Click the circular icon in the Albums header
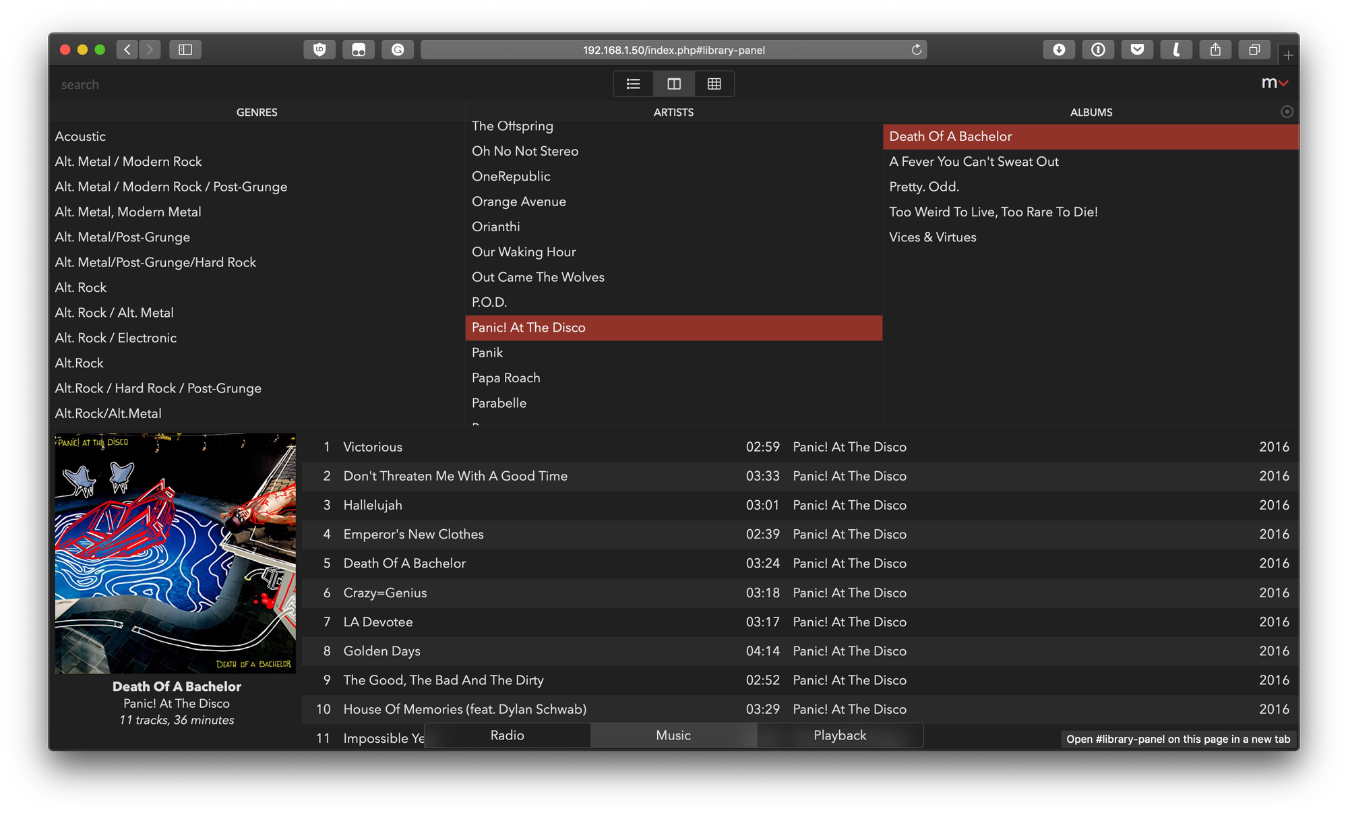 (x=1287, y=112)
